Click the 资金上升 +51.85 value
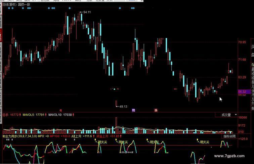This screenshot has height=164, width=254. (x=109, y=136)
